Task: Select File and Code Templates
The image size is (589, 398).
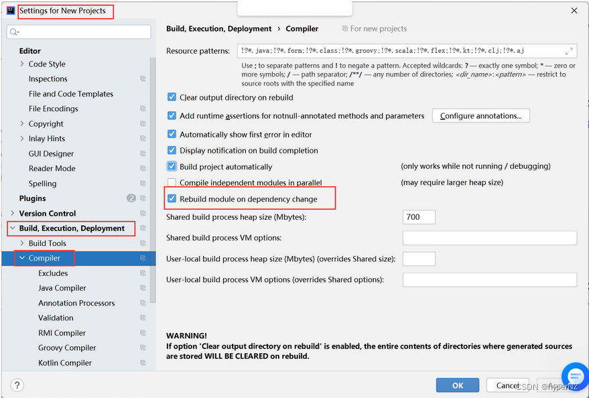Action: coord(71,94)
